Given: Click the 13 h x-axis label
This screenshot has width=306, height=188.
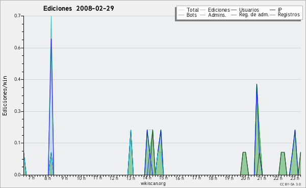Looking at the screenshot, I should point(131,178).
